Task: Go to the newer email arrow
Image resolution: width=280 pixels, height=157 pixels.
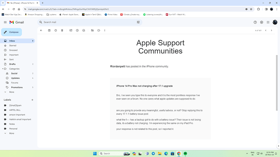Action: coord(266,30)
